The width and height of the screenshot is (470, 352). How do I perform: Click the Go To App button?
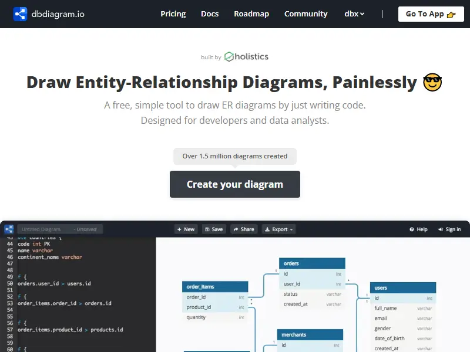click(x=431, y=14)
